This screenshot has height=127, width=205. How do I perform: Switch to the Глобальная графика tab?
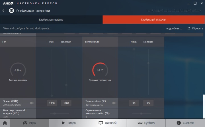[x=51, y=20]
